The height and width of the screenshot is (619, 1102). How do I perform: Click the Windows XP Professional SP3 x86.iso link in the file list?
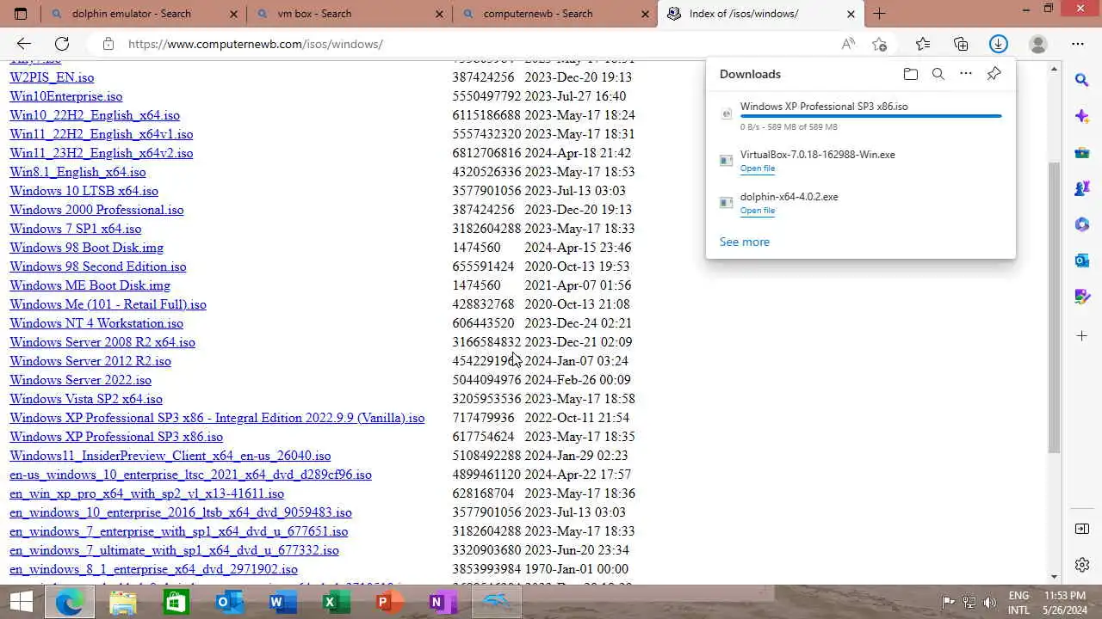coord(116,437)
